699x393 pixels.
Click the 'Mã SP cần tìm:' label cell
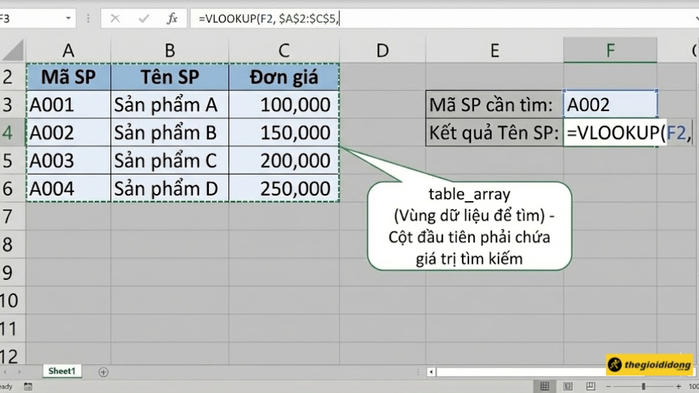[x=494, y=105]
